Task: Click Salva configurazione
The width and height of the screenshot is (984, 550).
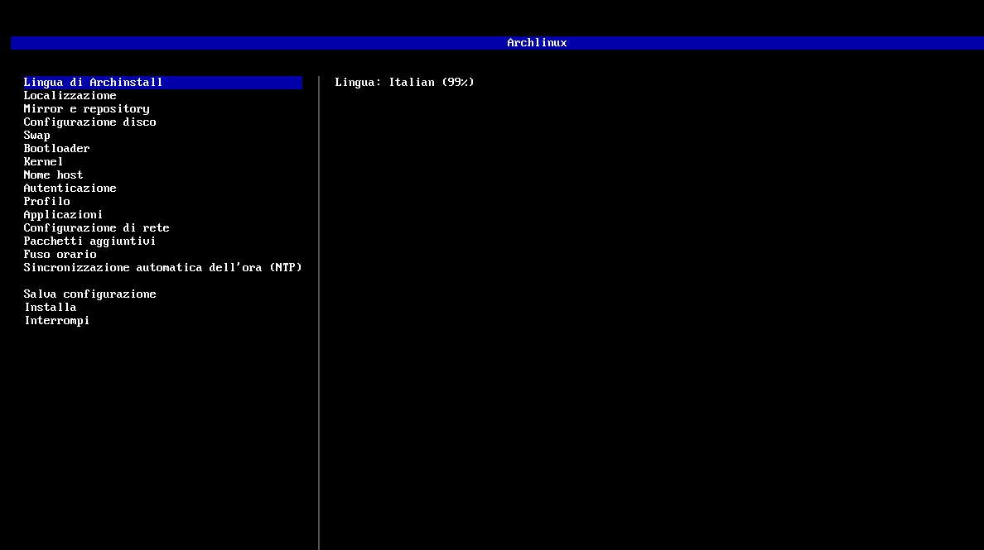Action: point(89,294)
